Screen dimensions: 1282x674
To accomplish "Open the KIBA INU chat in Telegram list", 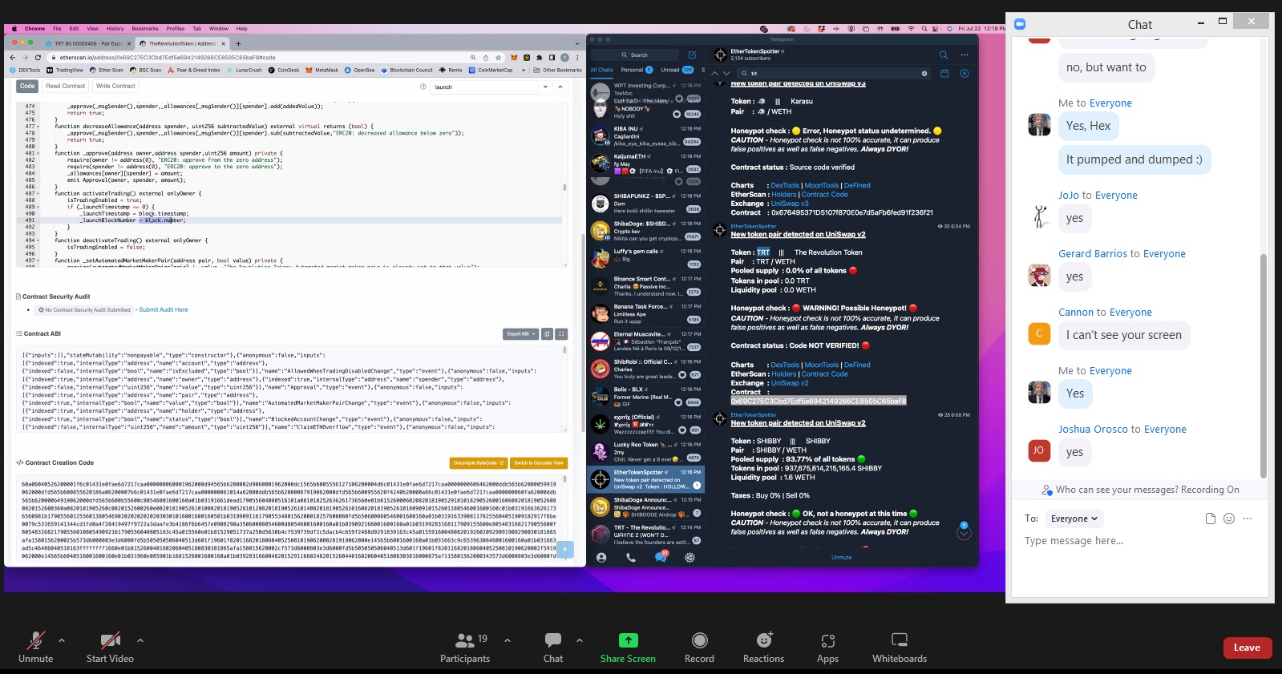I will tap(646, 136).
